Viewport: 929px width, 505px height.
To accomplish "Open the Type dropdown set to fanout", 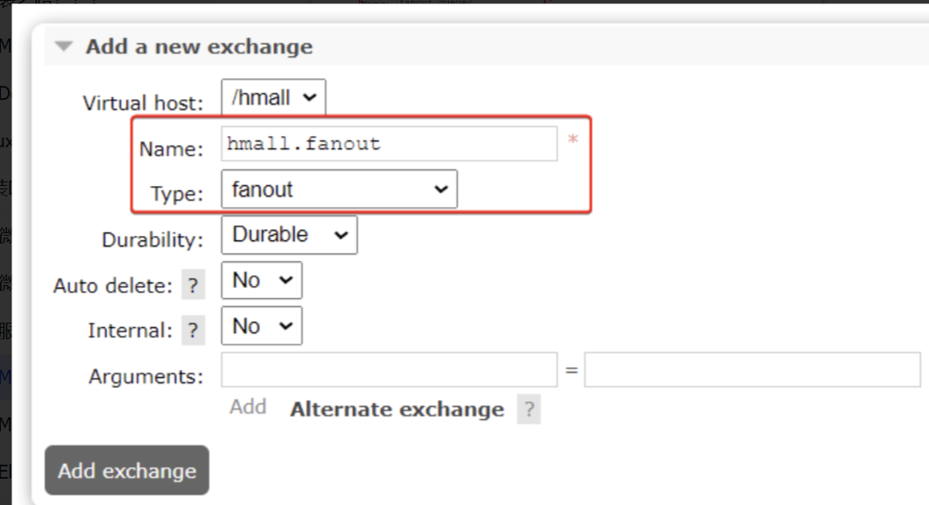I will 339,189.
